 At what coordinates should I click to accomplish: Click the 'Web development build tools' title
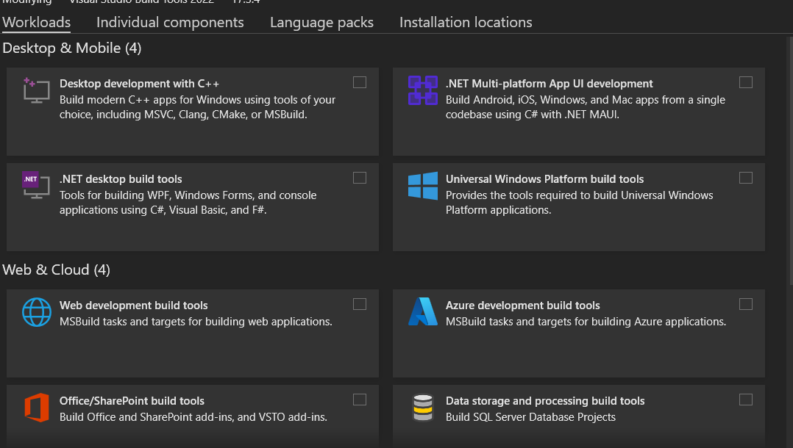pyautogui.click(x=134, y=305)
